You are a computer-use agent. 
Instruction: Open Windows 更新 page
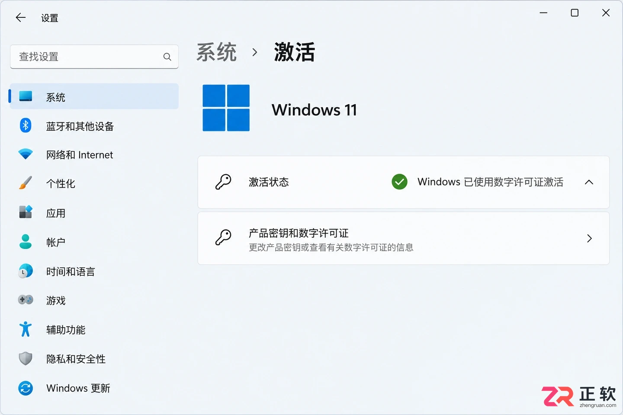pos(94,388)
